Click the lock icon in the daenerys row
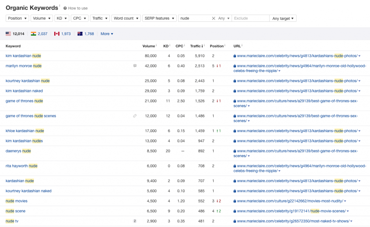 [x=235, y=151]
